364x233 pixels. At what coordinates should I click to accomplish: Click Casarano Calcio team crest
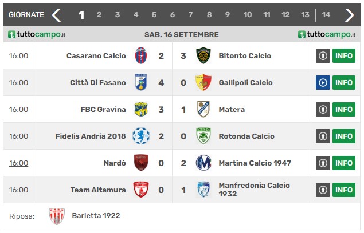click(141, 55)
